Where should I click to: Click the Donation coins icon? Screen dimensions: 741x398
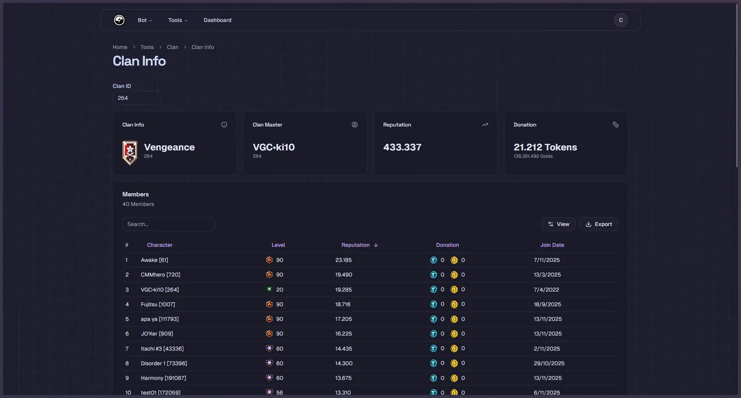[615, 124]
